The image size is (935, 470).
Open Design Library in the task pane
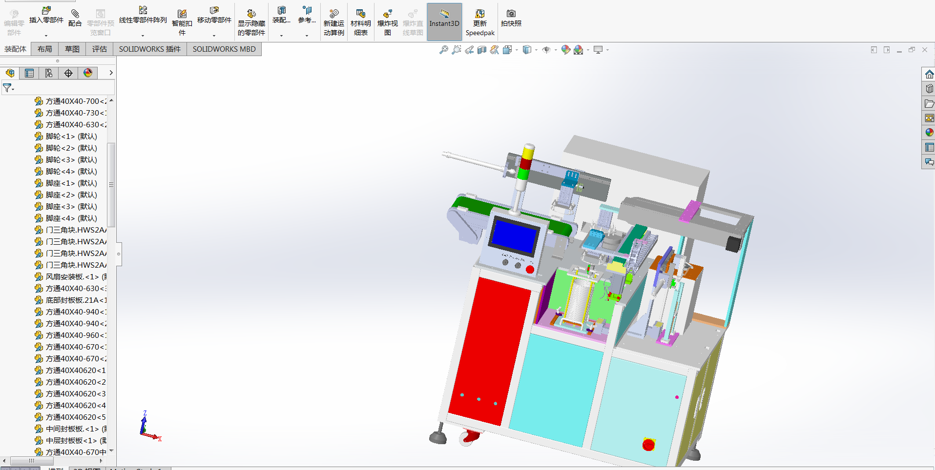(929, 89)
